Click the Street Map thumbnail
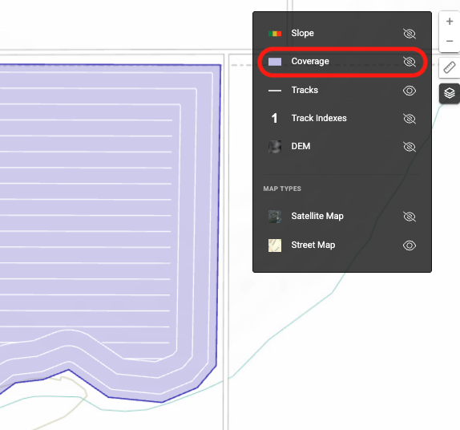The image size is (460, 430). point(275,245)
